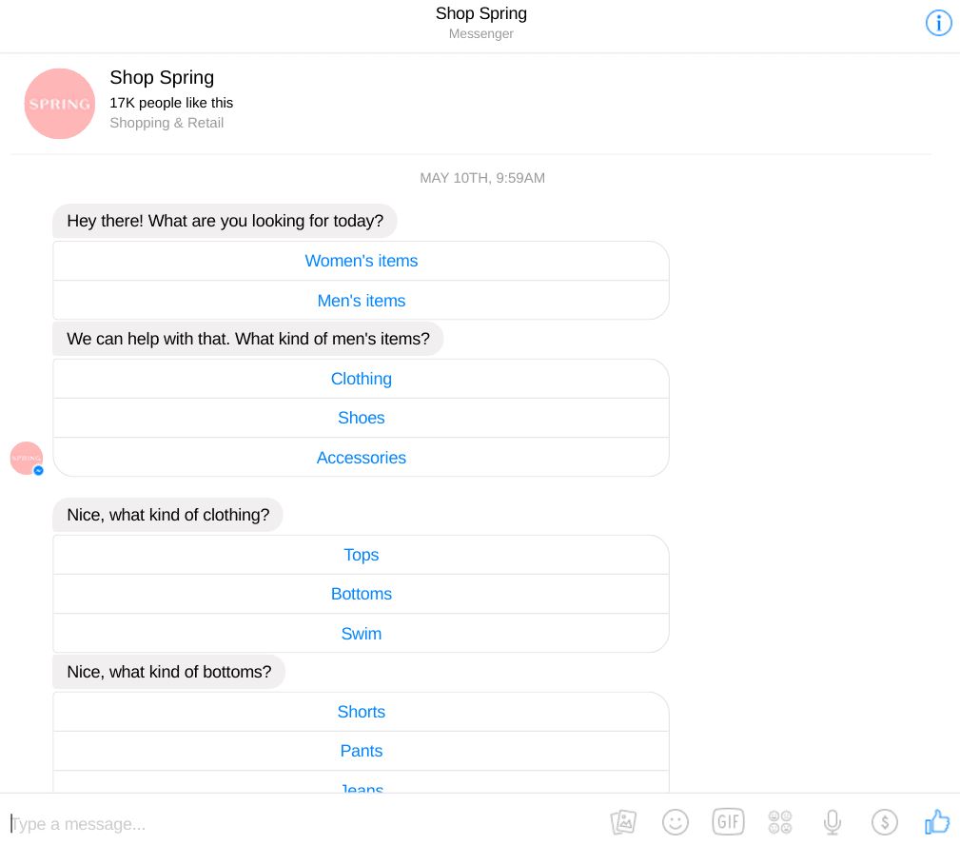Viewport: 960px width, 845px height.
Task: Open the GIF picker
Action: coord(728,822)
